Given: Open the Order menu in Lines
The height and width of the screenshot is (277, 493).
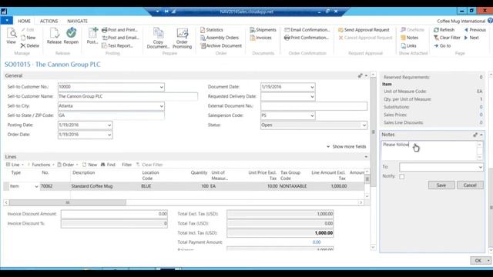Looking at the screenshot, I should 68,165.
